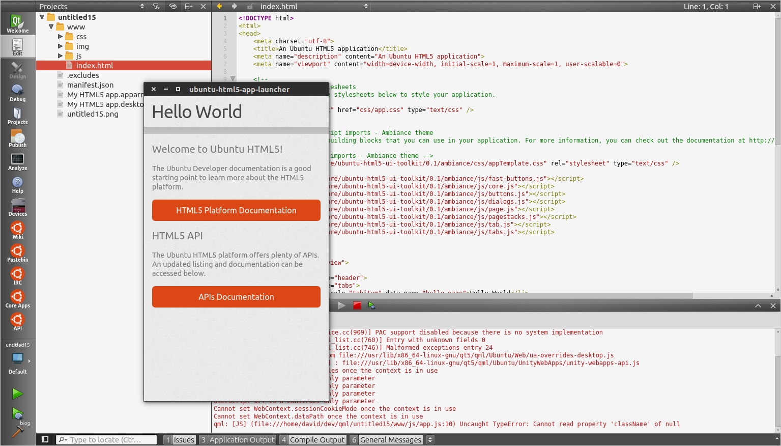
Task: Switch to Qt Creator Welcome mode
Action: pyautogui.click(x=17, y=24)
